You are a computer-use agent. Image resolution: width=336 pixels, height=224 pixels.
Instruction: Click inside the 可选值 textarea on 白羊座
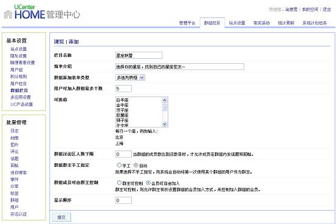122,100
